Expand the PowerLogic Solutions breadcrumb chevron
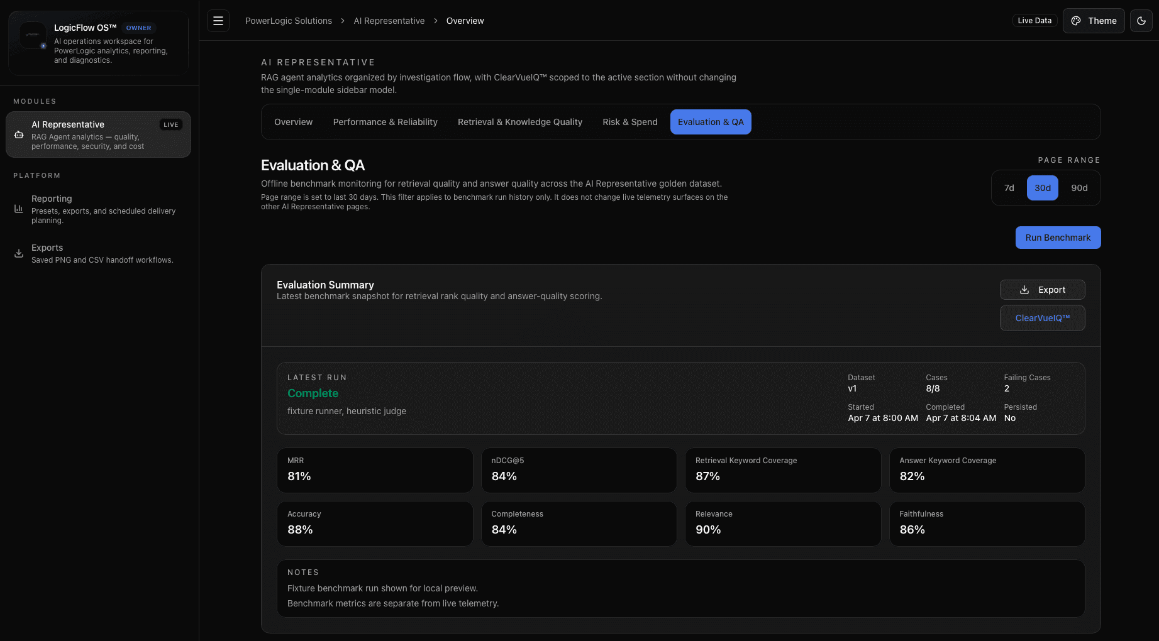 342,21
